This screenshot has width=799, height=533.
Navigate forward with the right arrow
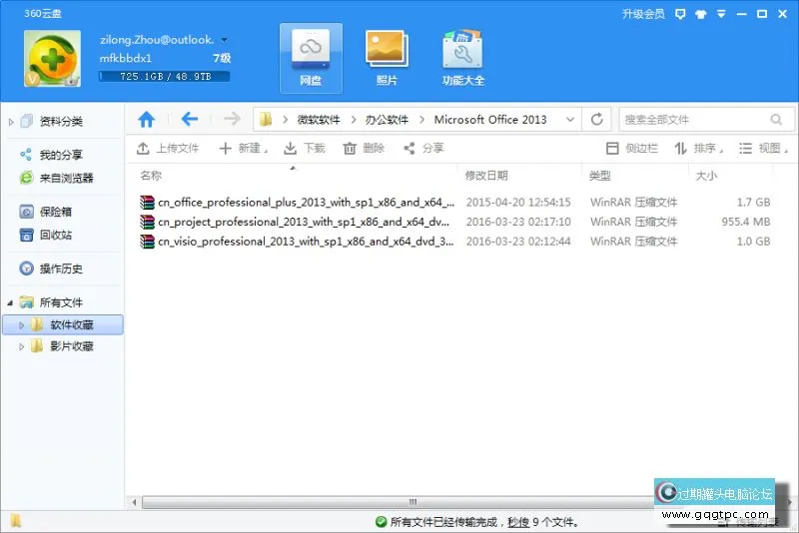click(232, 120)
